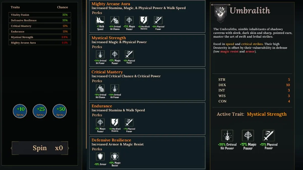Click the +10% Armor shield icon
This screenshot has width=303, height=170.
[x=100, y=157]
